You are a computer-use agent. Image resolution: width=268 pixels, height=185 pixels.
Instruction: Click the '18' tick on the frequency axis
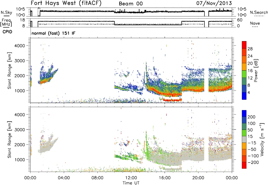tap(22, 20)
